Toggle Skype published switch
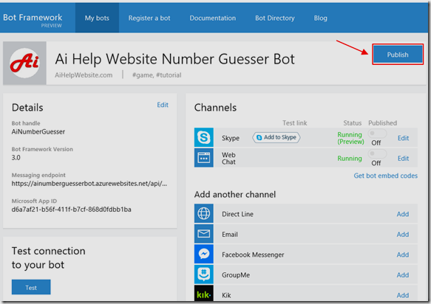The height and width of the screenshot is (304, 431). click(377, 134)
